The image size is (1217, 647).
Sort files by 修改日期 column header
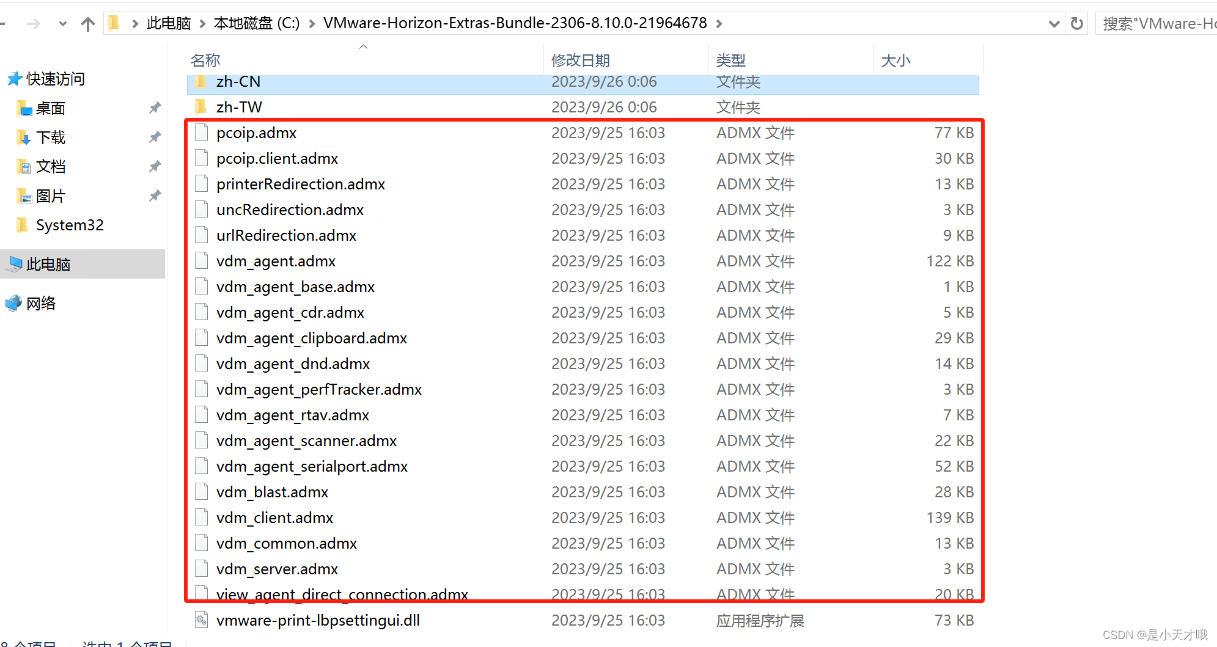pyautogui.click(x=581, y=60)
